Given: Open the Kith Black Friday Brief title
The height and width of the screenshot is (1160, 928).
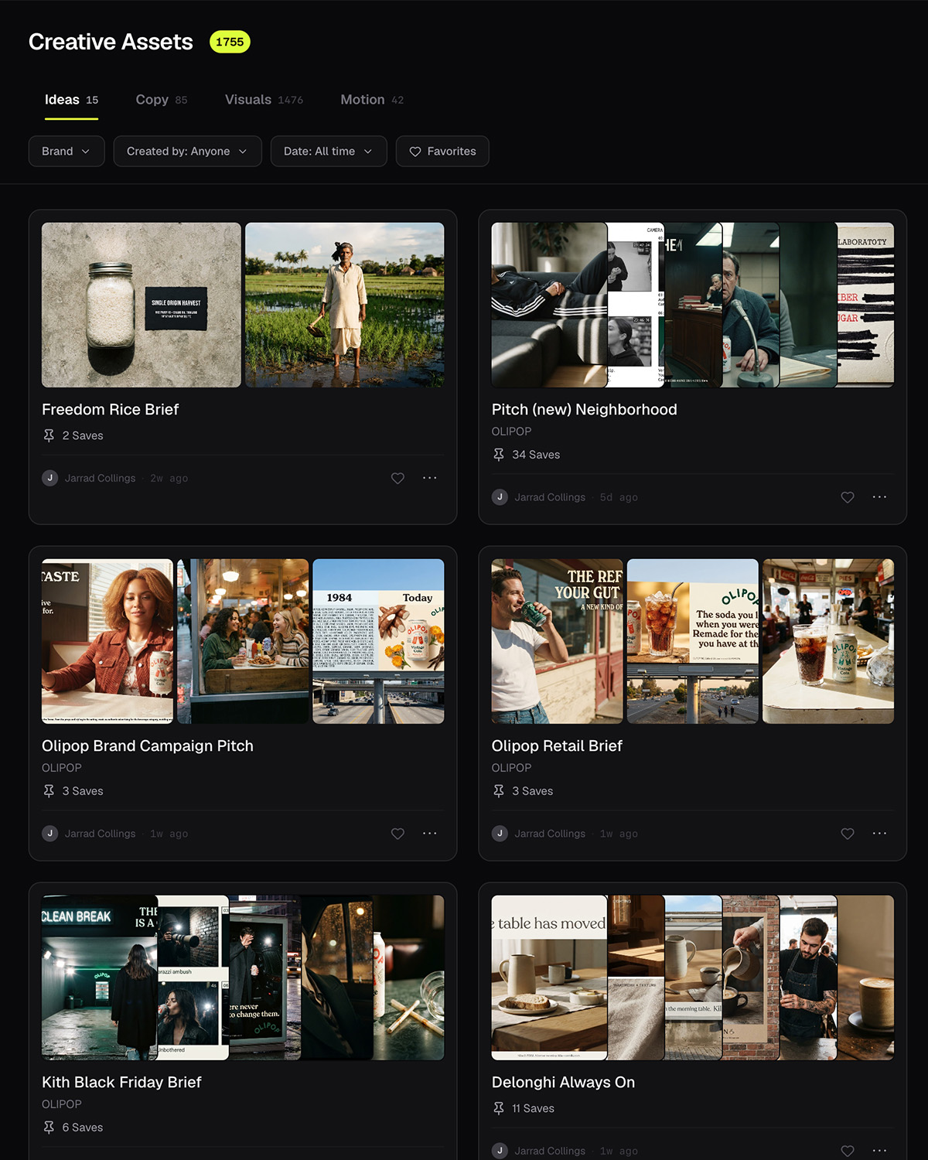Looking at the screenshot, I should [121, 1083].
